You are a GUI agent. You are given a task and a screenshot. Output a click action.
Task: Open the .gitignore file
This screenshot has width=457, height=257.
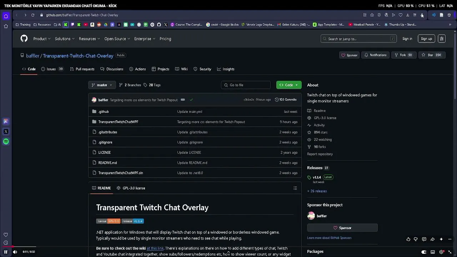click(x=105, y=142)
